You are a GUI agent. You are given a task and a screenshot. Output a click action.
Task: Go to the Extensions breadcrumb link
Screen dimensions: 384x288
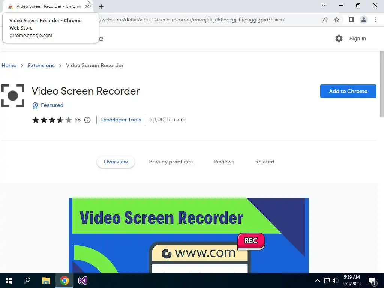(x=41, y=65)
